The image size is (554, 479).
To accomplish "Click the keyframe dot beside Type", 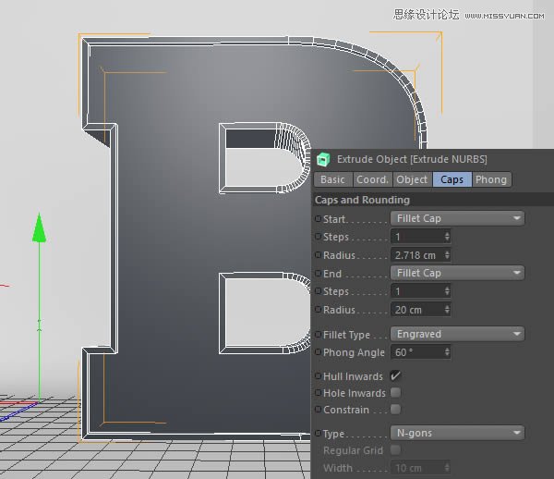I will (x=319, y=433).
